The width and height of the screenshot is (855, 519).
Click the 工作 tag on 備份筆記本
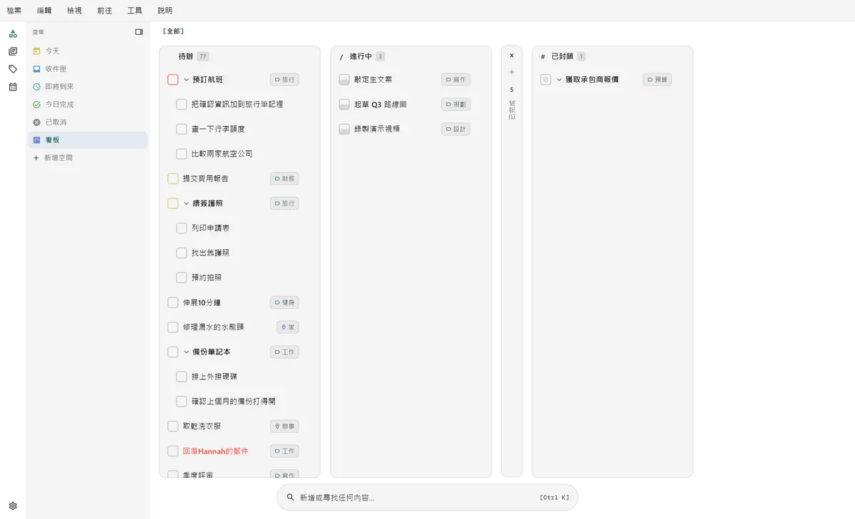[284, 352]
